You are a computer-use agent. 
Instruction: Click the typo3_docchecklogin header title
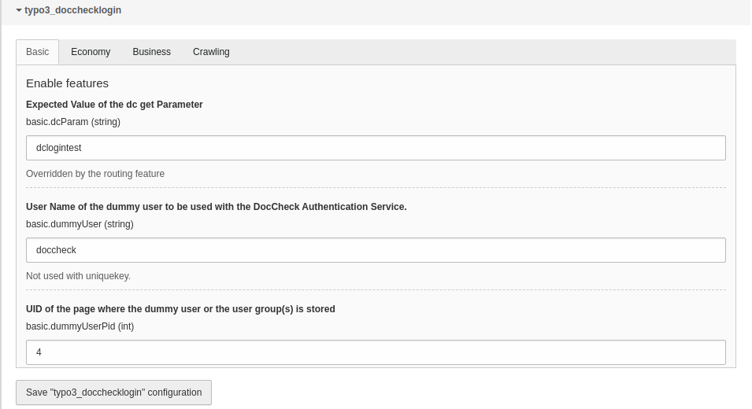pyautogui.click(x=73, y=10)
